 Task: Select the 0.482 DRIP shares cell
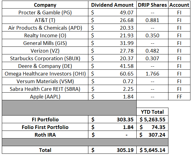click(x=152, y=51)
